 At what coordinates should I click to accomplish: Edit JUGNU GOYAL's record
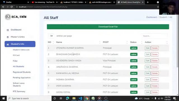pos(147,92)
